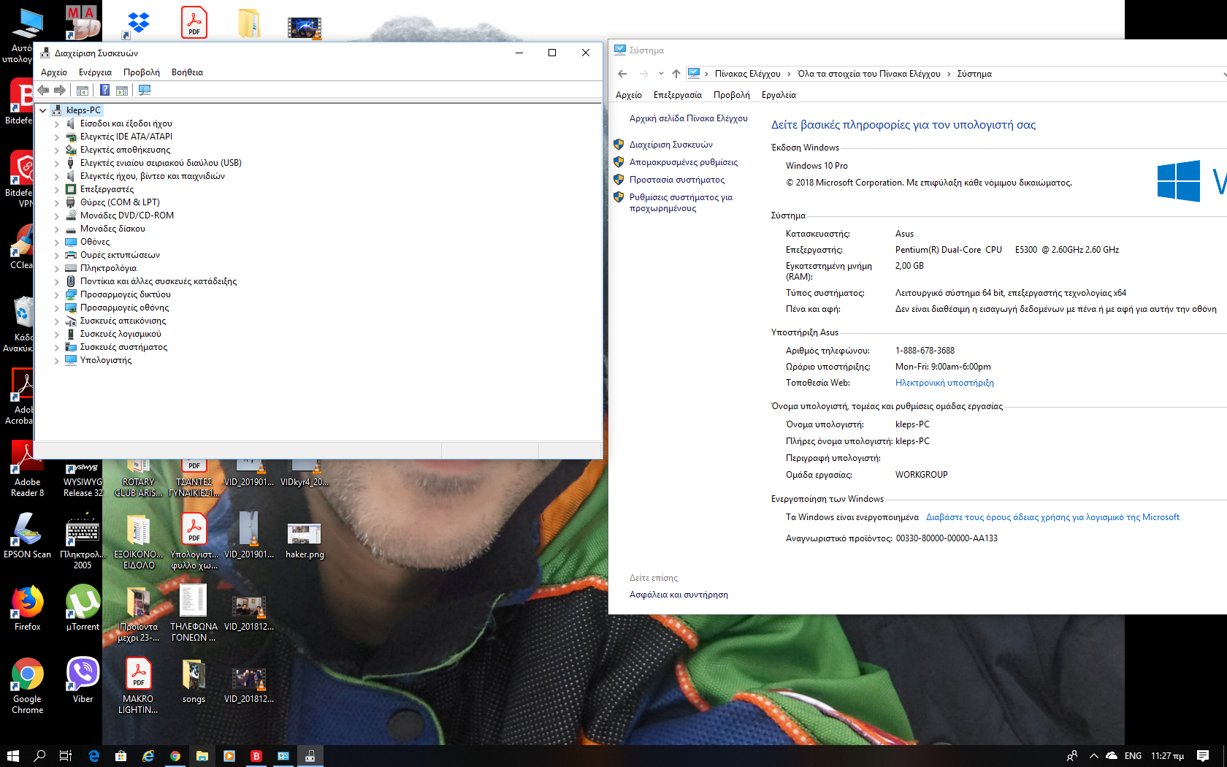The image size is (1227, 767).
Task: Click the Προστασία συστήματος link
Action: click(x=676, y=180)
